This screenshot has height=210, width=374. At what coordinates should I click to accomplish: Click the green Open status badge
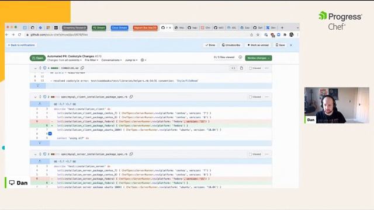[37, 58]
